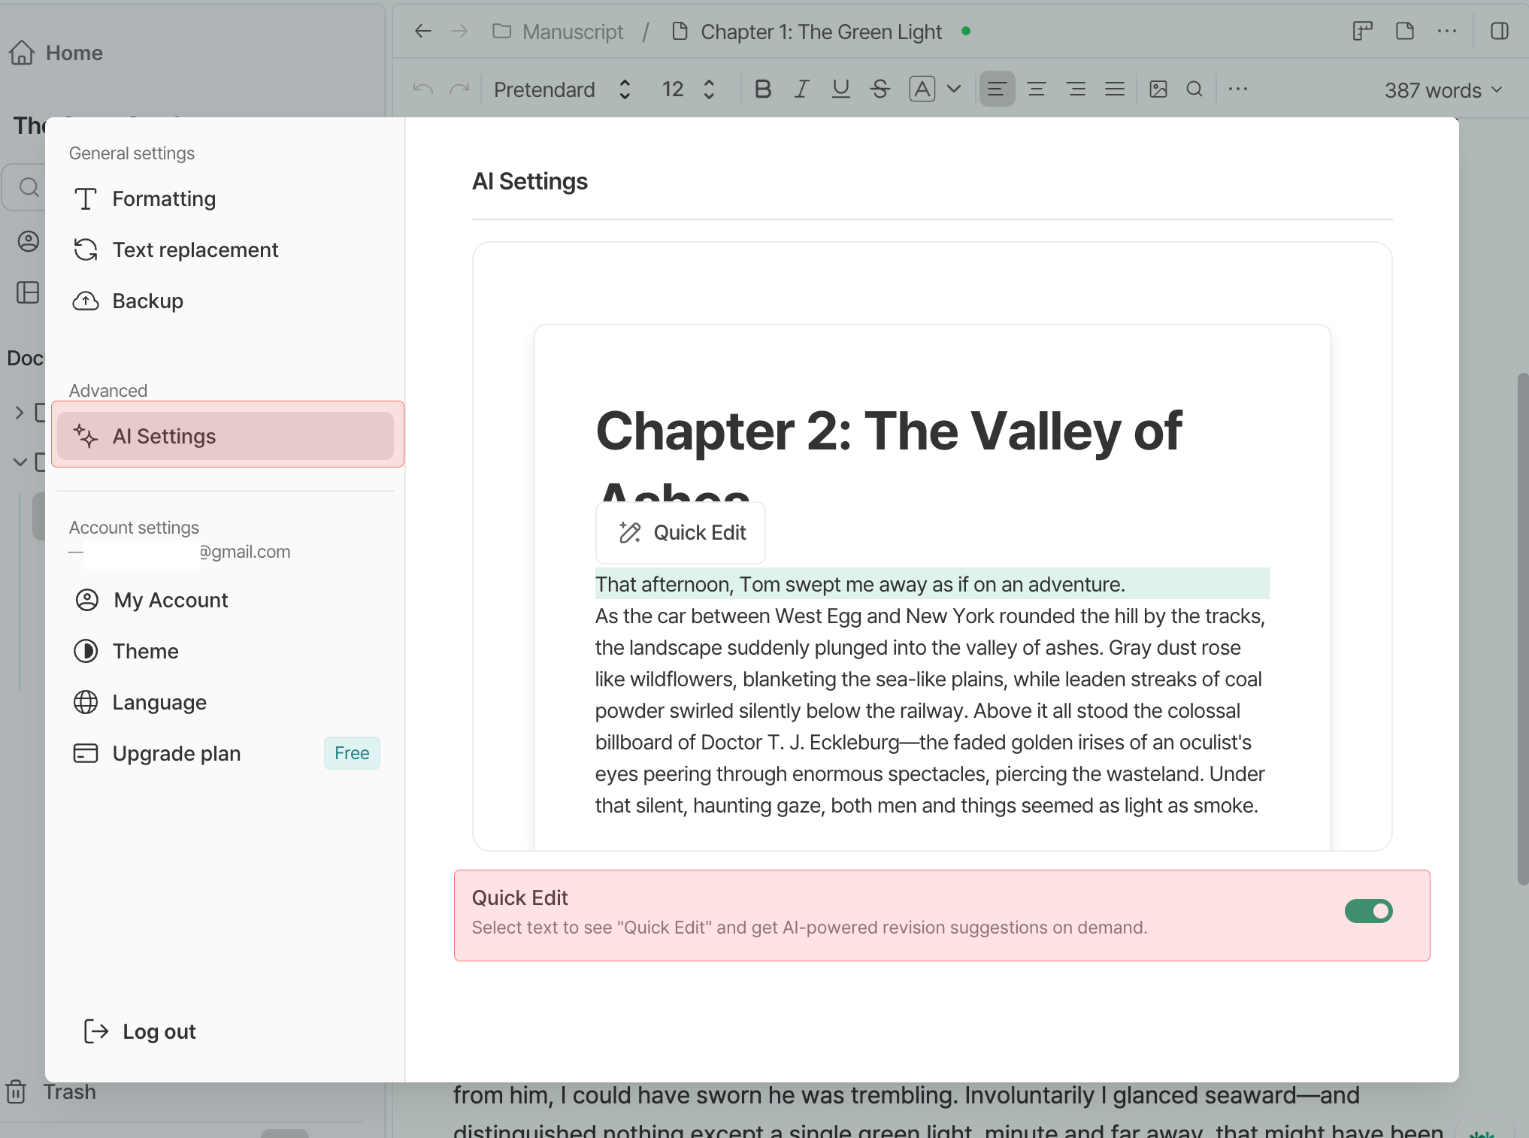Open the Pretendard font dropdown
The image size is (1529, 1138).
click(x=562, y=89)
